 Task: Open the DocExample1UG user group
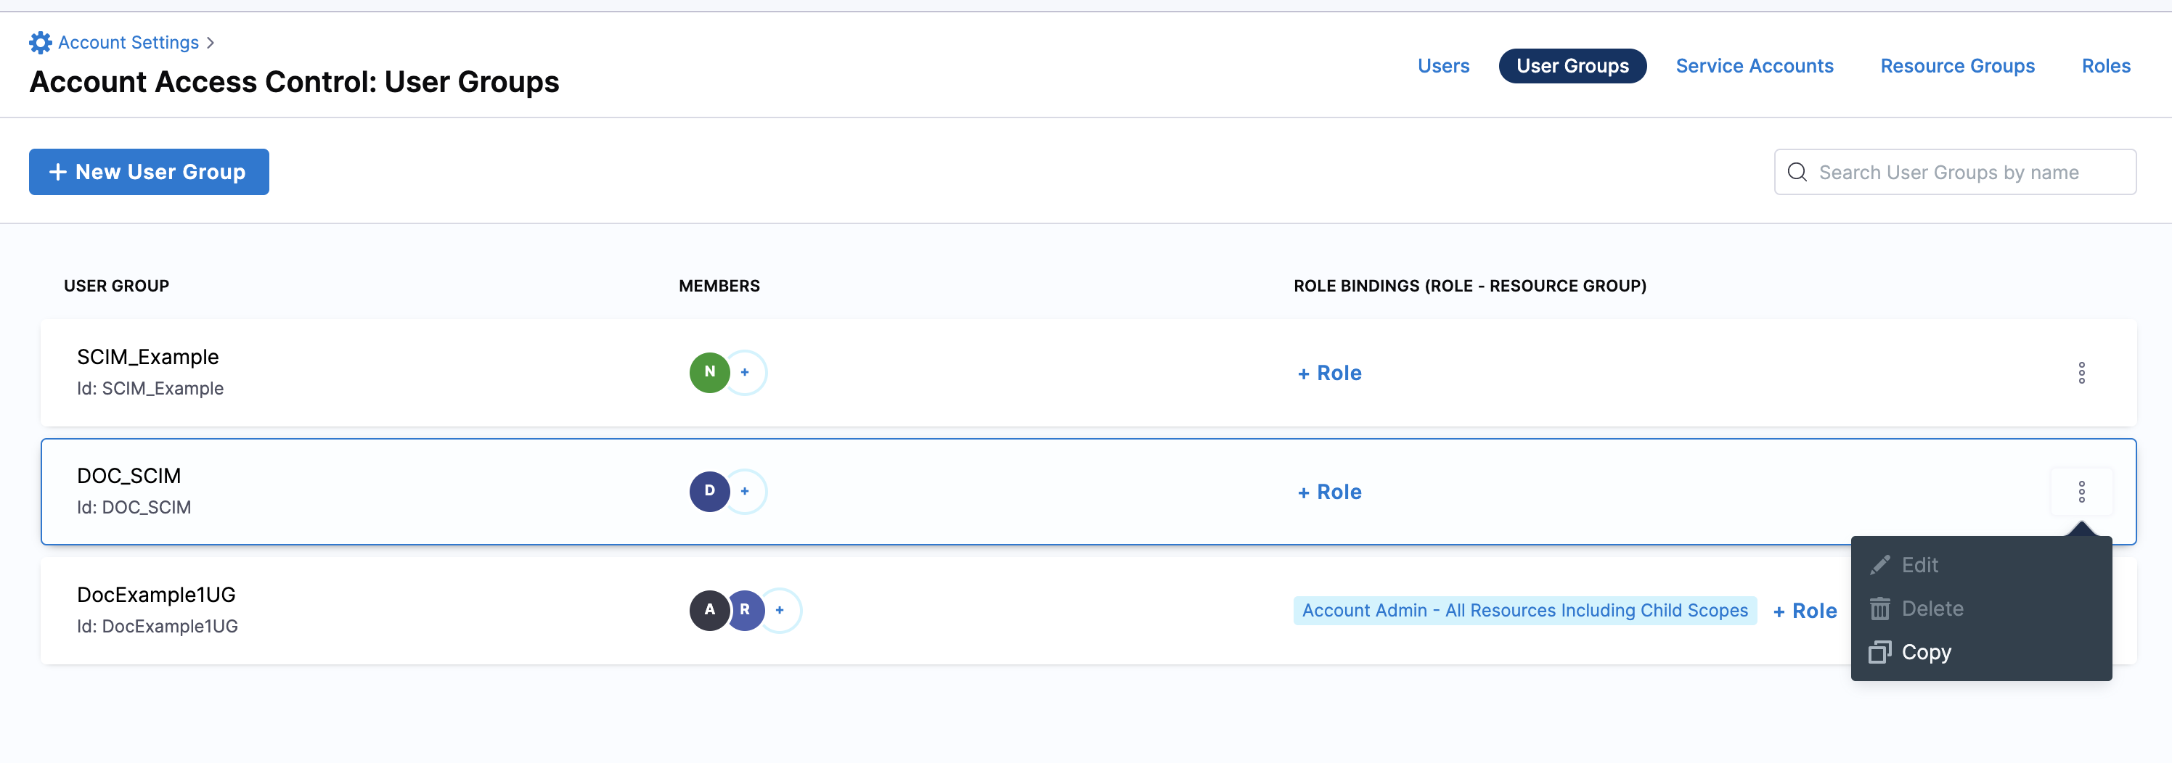click(156, 595)
